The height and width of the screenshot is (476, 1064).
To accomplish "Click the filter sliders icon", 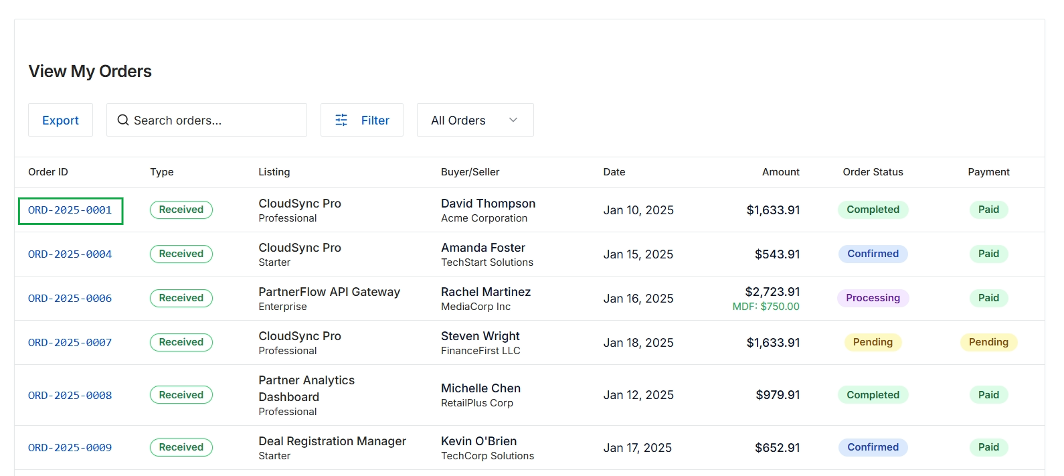I will coord(341,120).
